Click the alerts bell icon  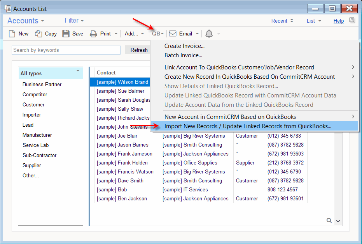(x=209, y=34)
